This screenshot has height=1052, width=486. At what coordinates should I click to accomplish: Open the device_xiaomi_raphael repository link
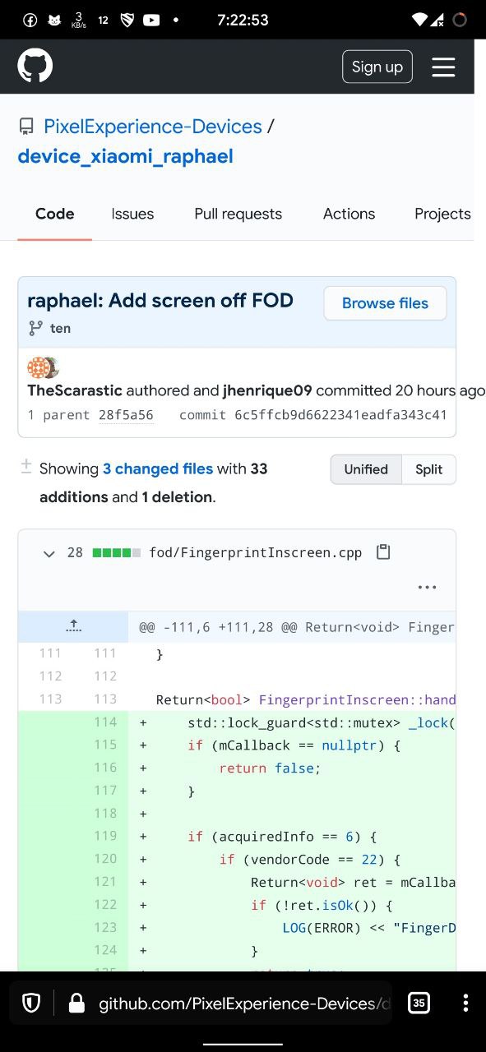click(126, 156)
